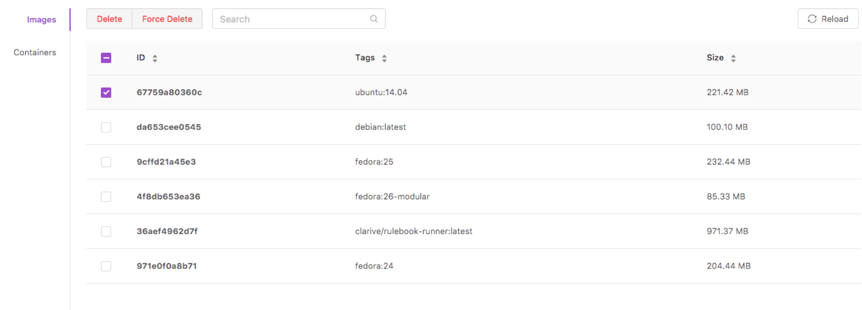
Task: Click image ID 67759a80360c
Action: click(169, 92)
